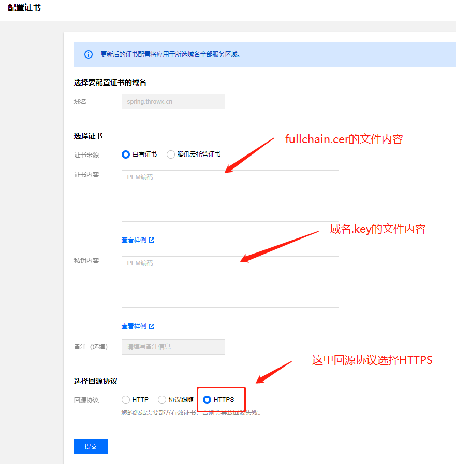This screenshot has width=456, height=464.
Task: Click the 配置证书 page title
Action: [x=24, y=8]
